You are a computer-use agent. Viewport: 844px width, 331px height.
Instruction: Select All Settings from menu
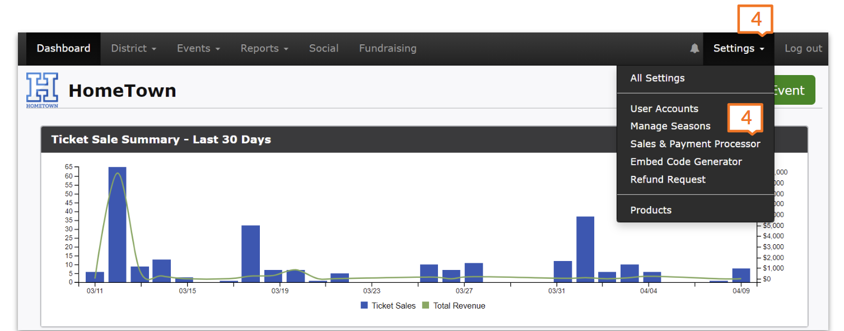point(658,78)
